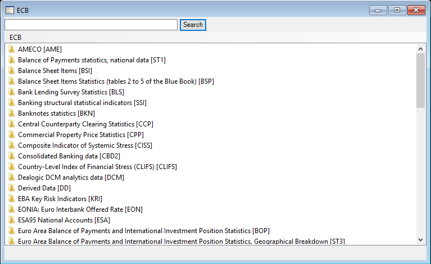This screenshot has width=431, height=264.
Task: Click the Dealogic DCM analytics data folder icon
Action: 12,177
